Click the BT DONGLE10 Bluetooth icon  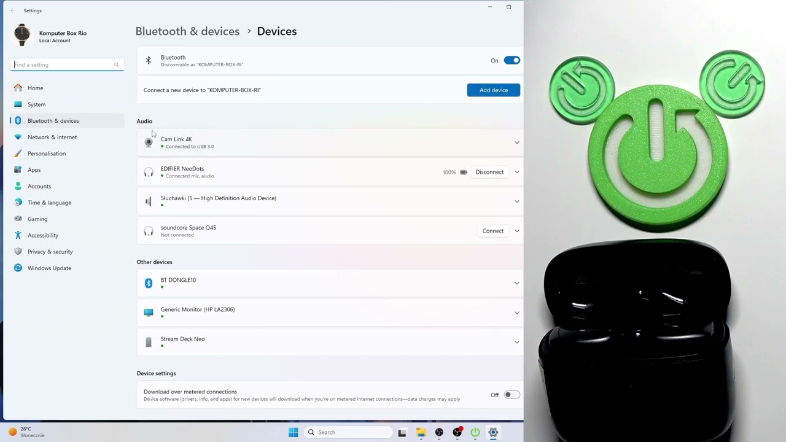coord(148,283)
